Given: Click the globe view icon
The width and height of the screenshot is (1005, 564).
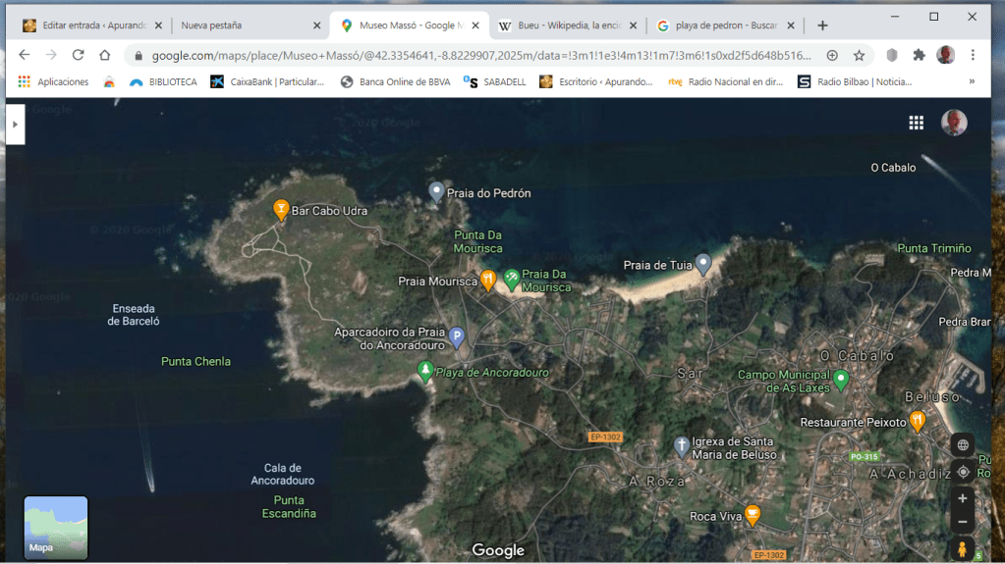Looking at the screenshot, I should (963, 444).
